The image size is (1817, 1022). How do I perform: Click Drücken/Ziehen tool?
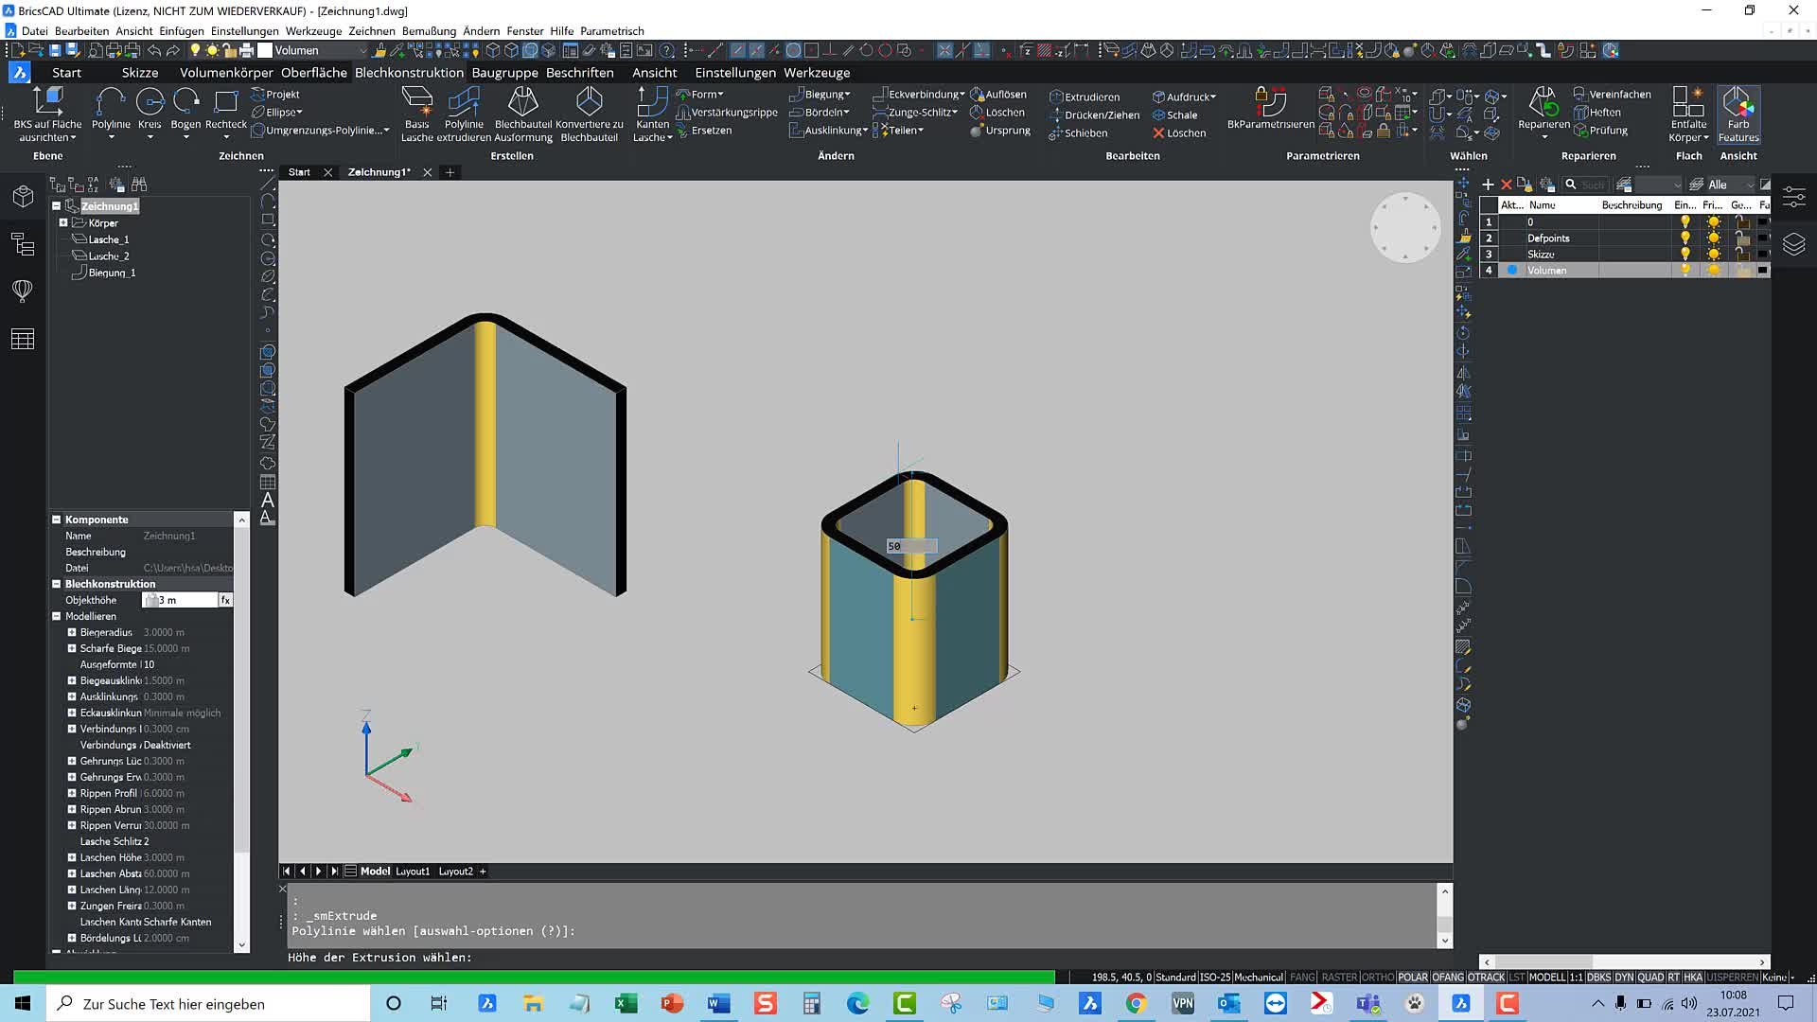pyautogui.click(x=1094, y=115)
